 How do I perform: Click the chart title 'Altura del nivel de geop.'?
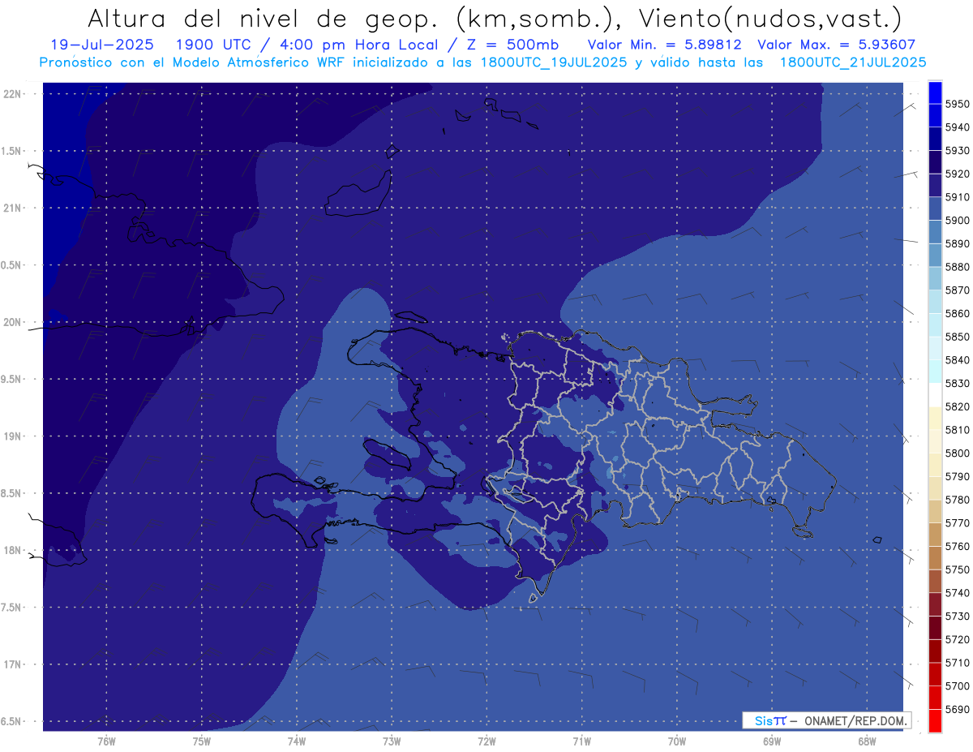tap(265, 19)
